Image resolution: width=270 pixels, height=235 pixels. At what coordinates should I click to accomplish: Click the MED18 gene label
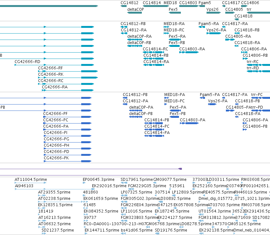pyautogui.click(x=170, y=3)
